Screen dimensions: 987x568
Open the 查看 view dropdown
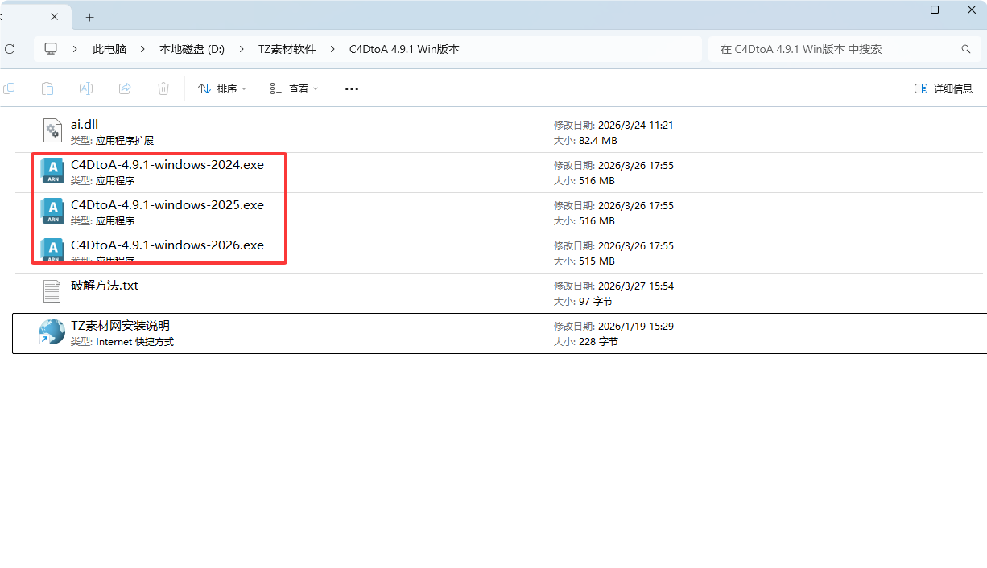[295, 88]
